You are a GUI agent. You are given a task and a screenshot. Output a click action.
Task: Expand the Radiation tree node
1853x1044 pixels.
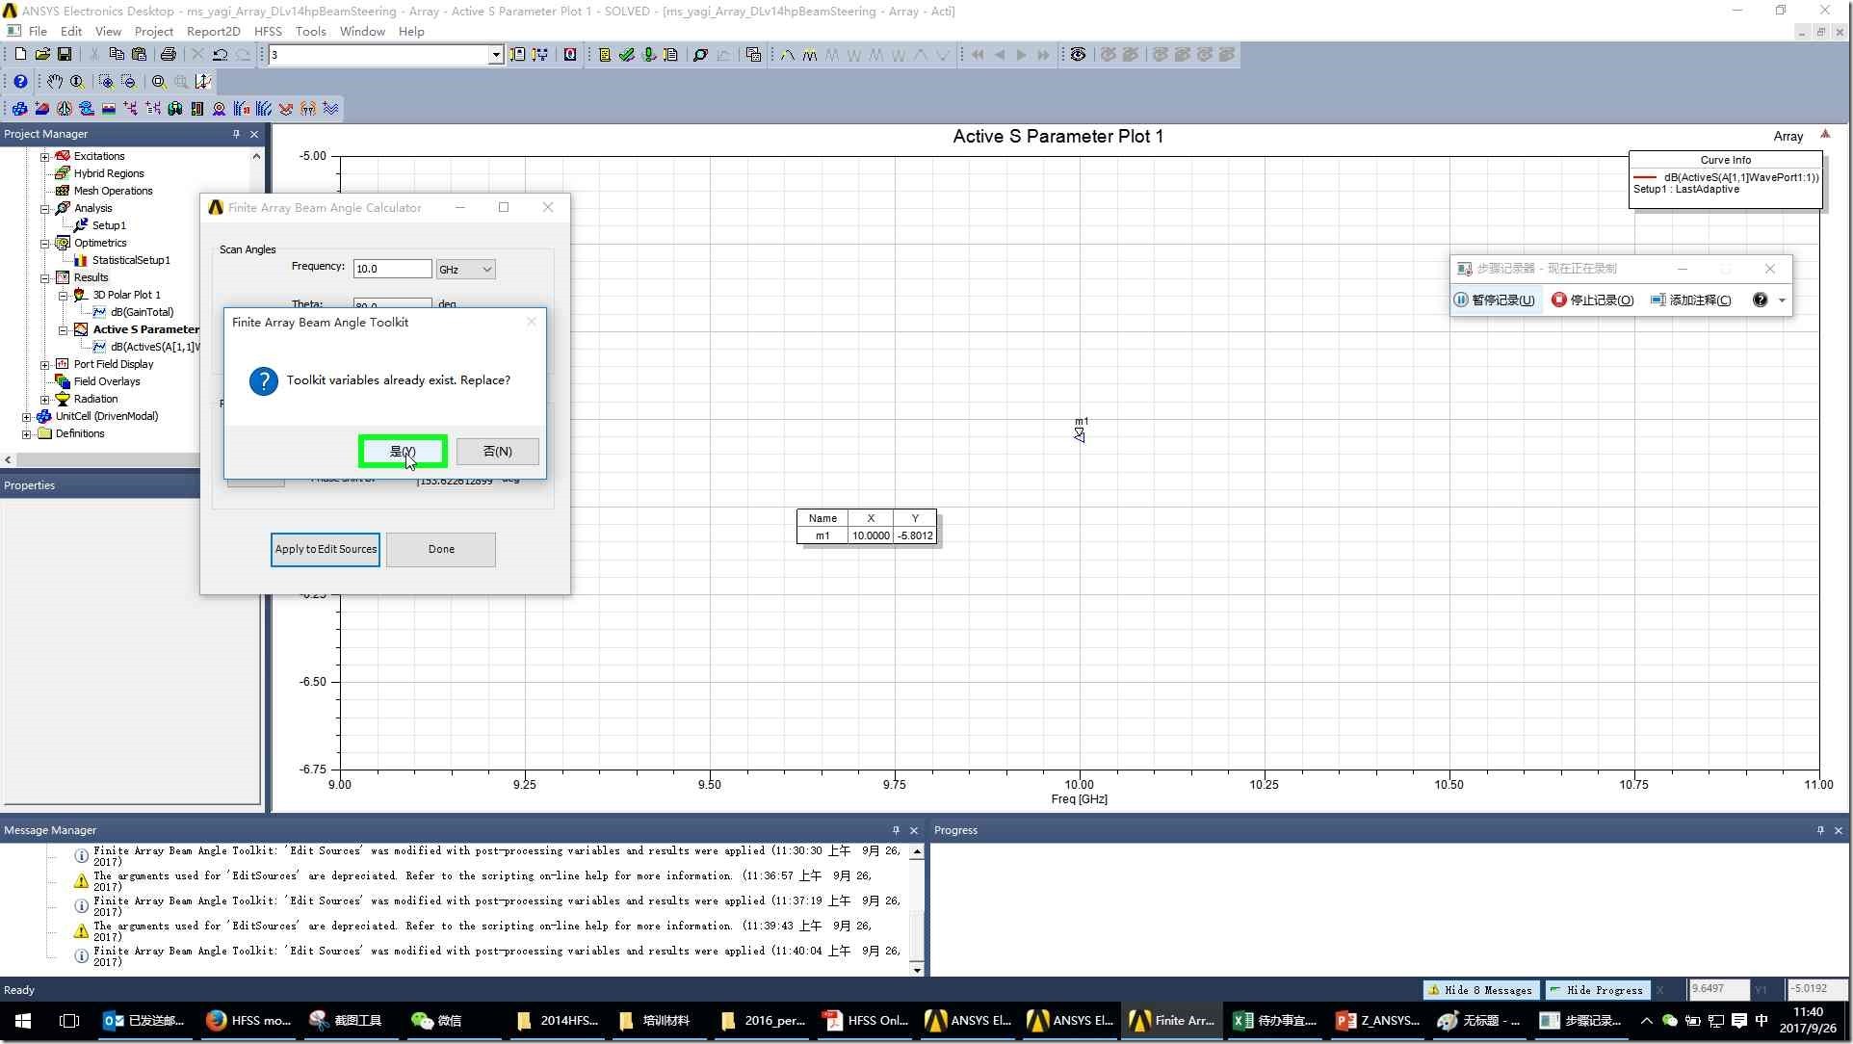[x=44, y=399]
